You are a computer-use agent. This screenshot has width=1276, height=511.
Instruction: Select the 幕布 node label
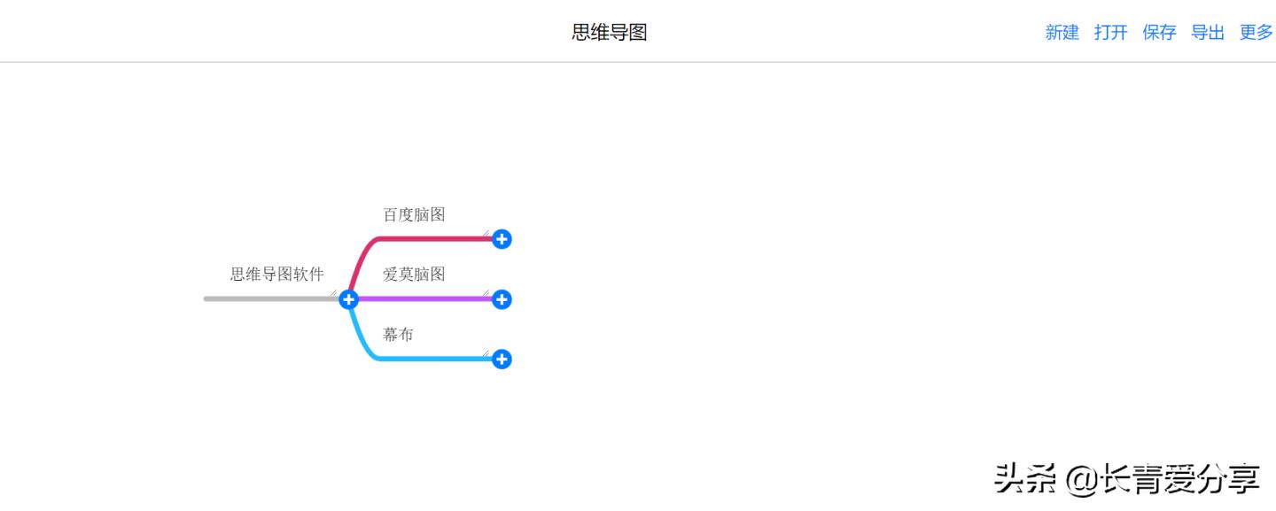399,334
